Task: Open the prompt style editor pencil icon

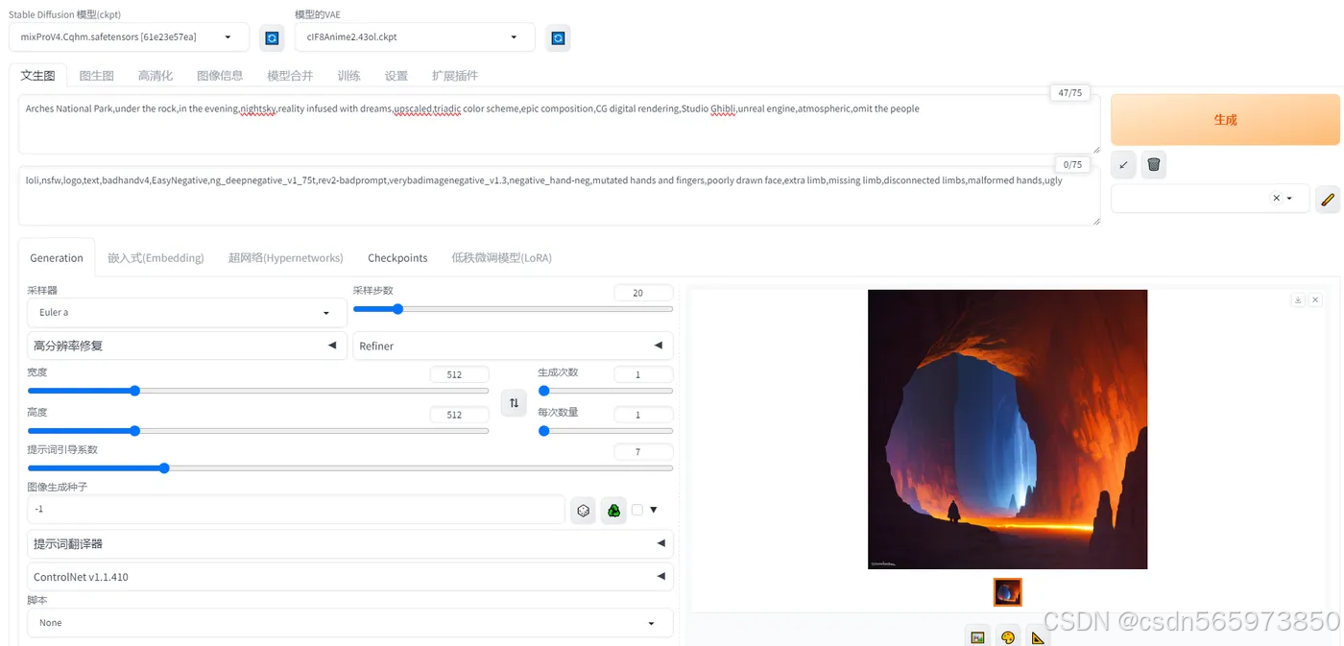Action: pyautogui.click(x=1328, y=199)
